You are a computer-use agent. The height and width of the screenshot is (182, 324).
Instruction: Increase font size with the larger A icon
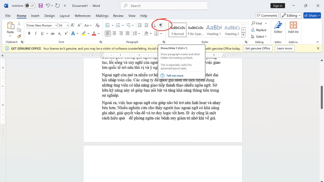72,25
